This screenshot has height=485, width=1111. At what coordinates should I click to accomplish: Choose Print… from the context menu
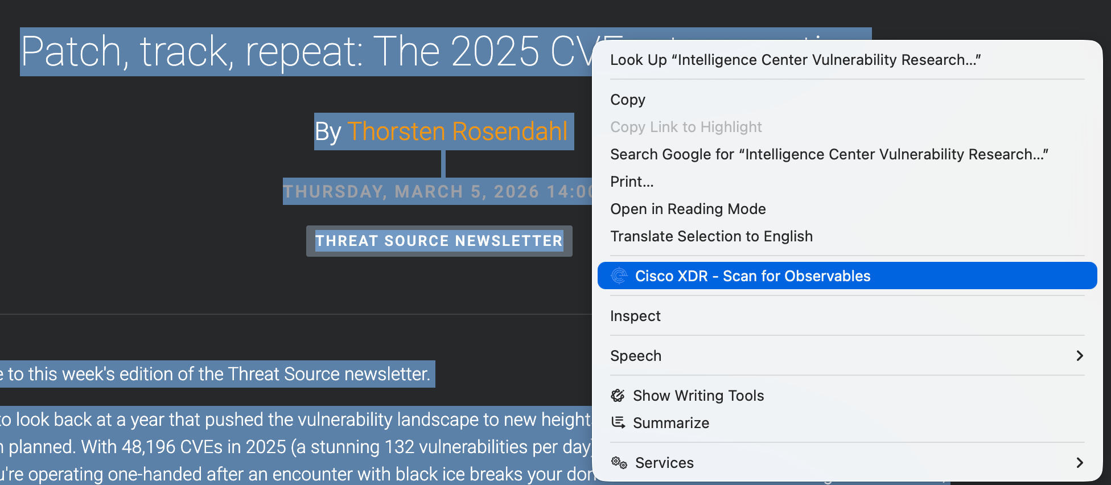click(631, 182)
